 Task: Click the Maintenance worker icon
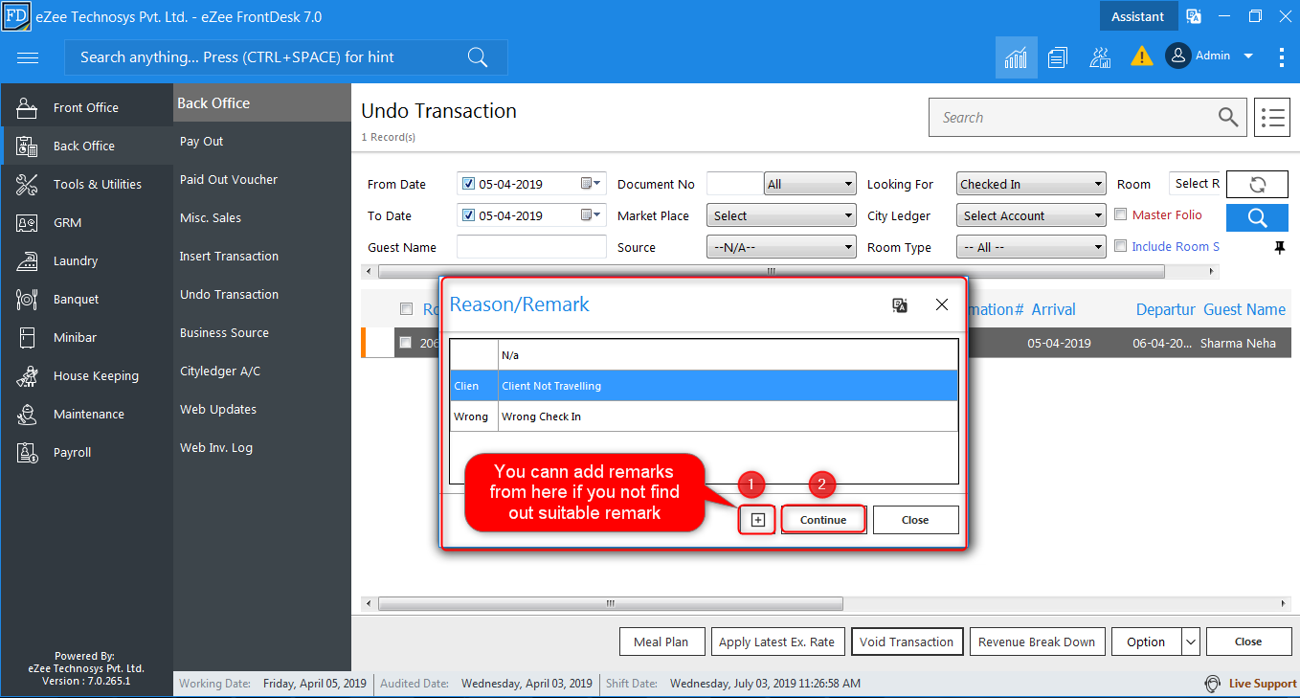point(27,414)
